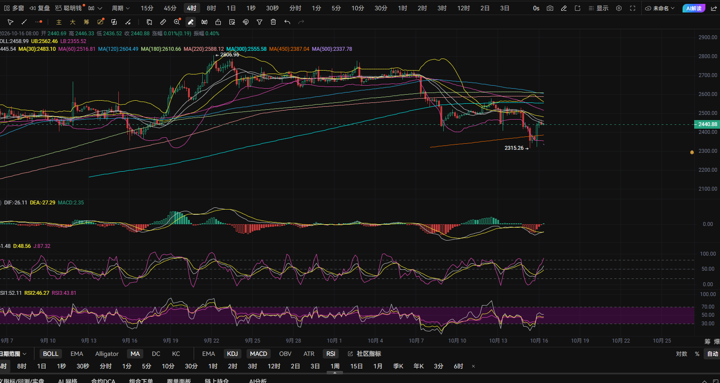Open the 未命名 layout dropdown

point(660,8)
